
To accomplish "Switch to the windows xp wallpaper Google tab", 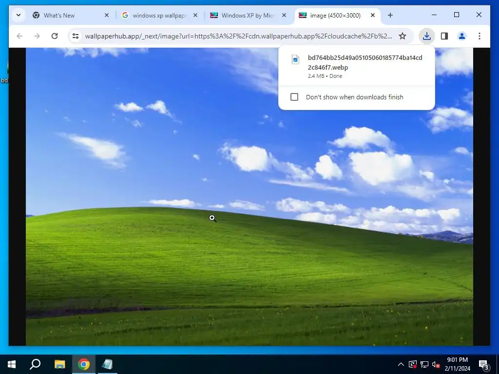I will 159,15.
